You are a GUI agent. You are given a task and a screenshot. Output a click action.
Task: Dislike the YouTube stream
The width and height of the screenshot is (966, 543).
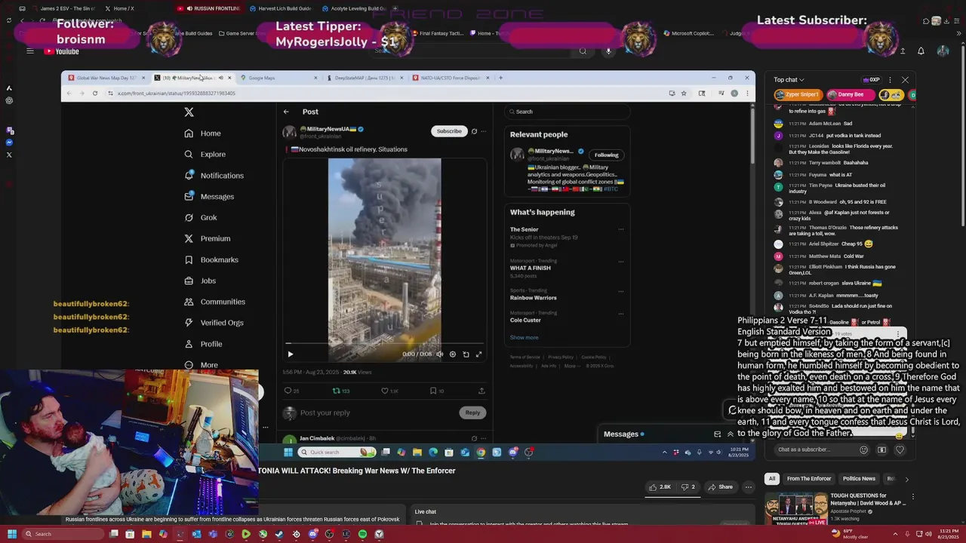point(688,487)
